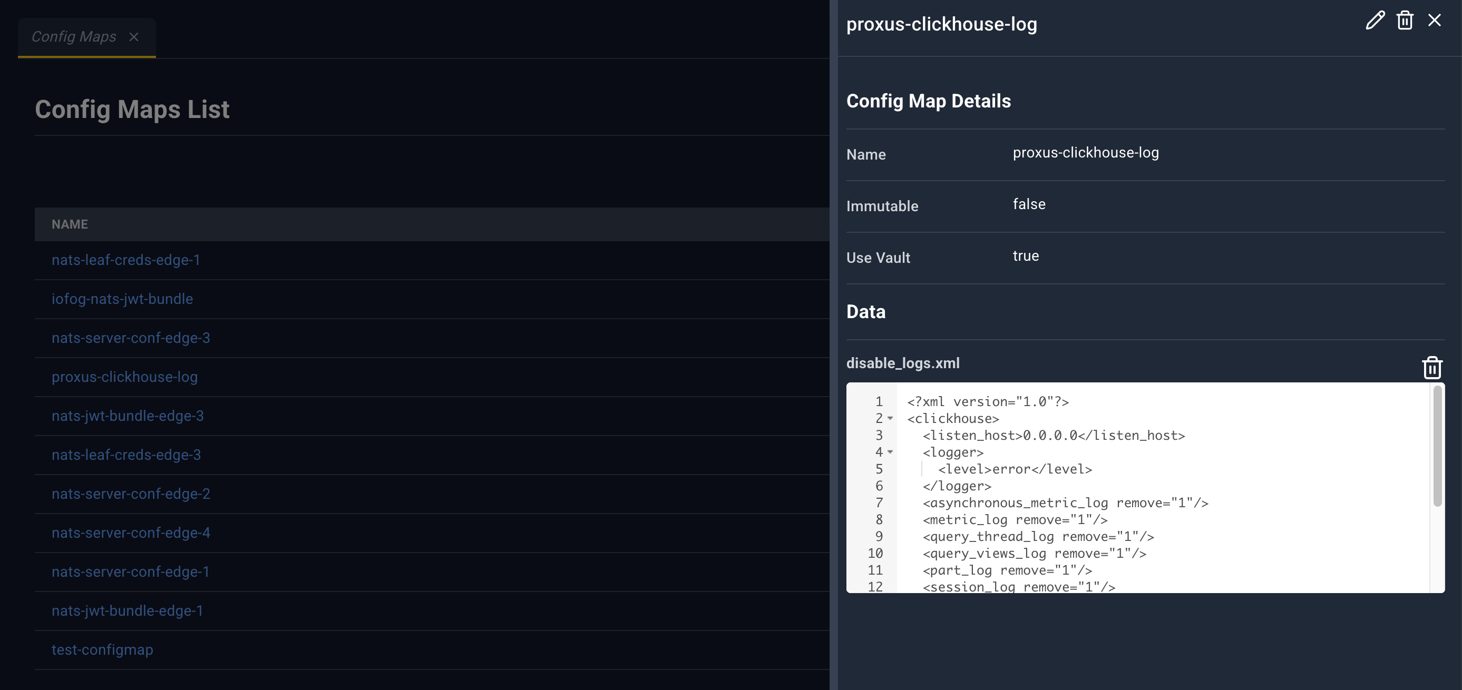
Task: Click the Config Maps List heading
Action: [x=132, y=110]
